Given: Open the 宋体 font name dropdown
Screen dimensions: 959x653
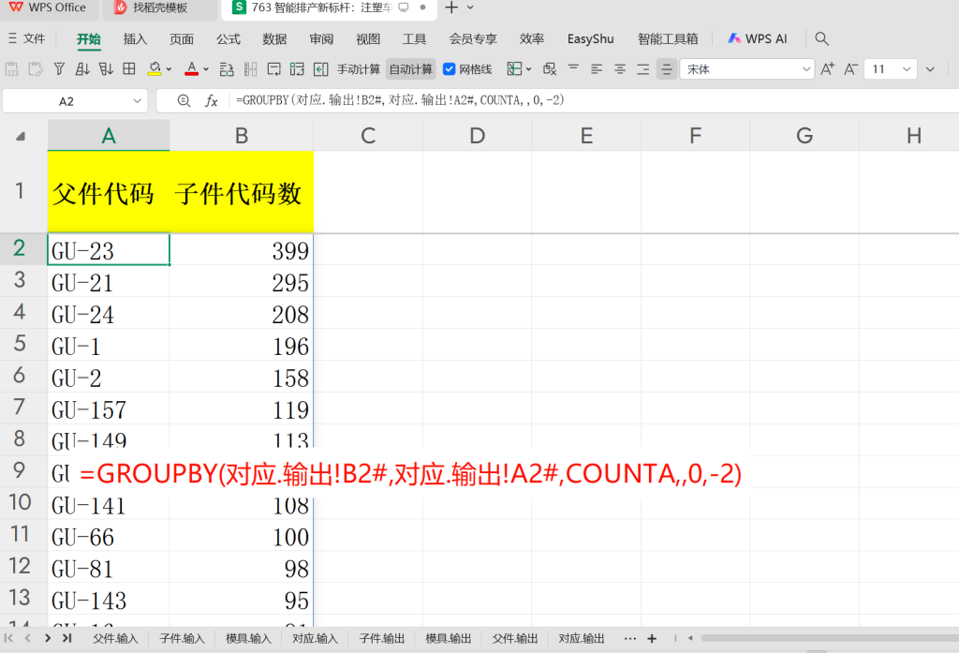Looking at the screenshot, I should click(x=806, y=69).
